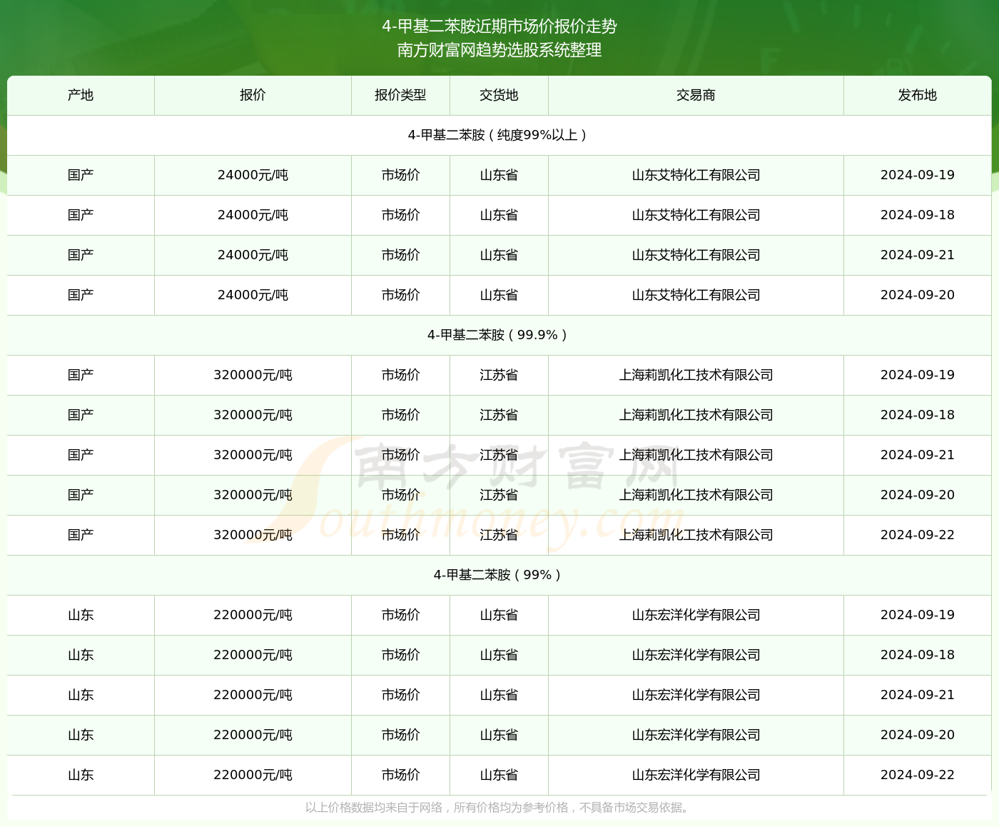Click date 2024-09-20 for 山东宏洋化学有限公司
The height and width of the screenshot is (827, 999).
click(x=918, y=735)
